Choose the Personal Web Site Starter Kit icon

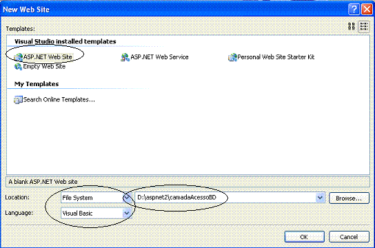pyautogui.click(x=232, y=57)
